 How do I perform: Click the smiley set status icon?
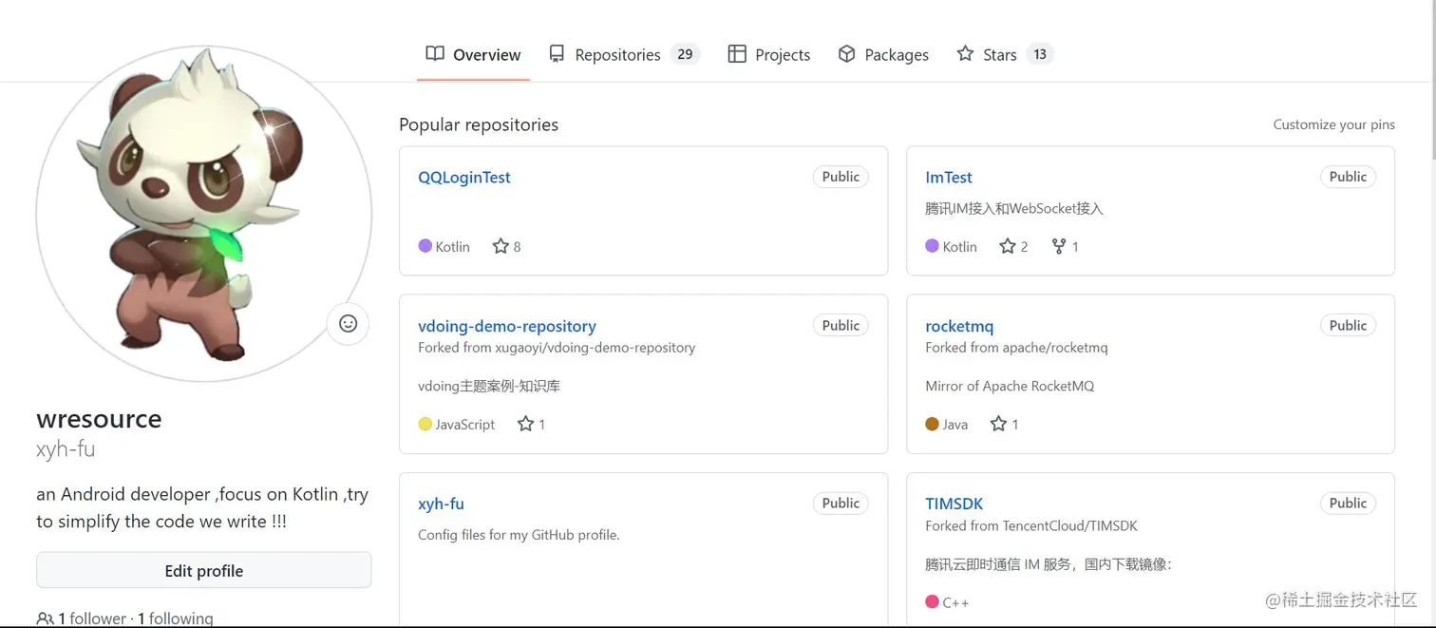pos(348,324)
